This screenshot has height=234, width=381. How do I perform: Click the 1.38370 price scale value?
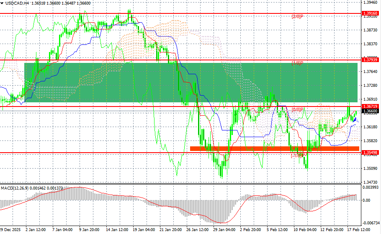coord(370,44)
